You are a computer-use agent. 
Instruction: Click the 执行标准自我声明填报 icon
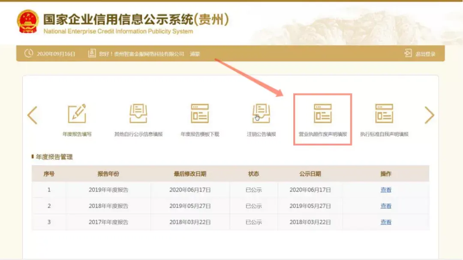click(x=384, y=114)
